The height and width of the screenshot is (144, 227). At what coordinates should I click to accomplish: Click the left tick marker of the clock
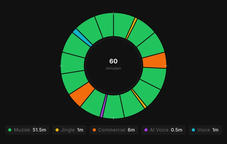(x=61, y=66)
